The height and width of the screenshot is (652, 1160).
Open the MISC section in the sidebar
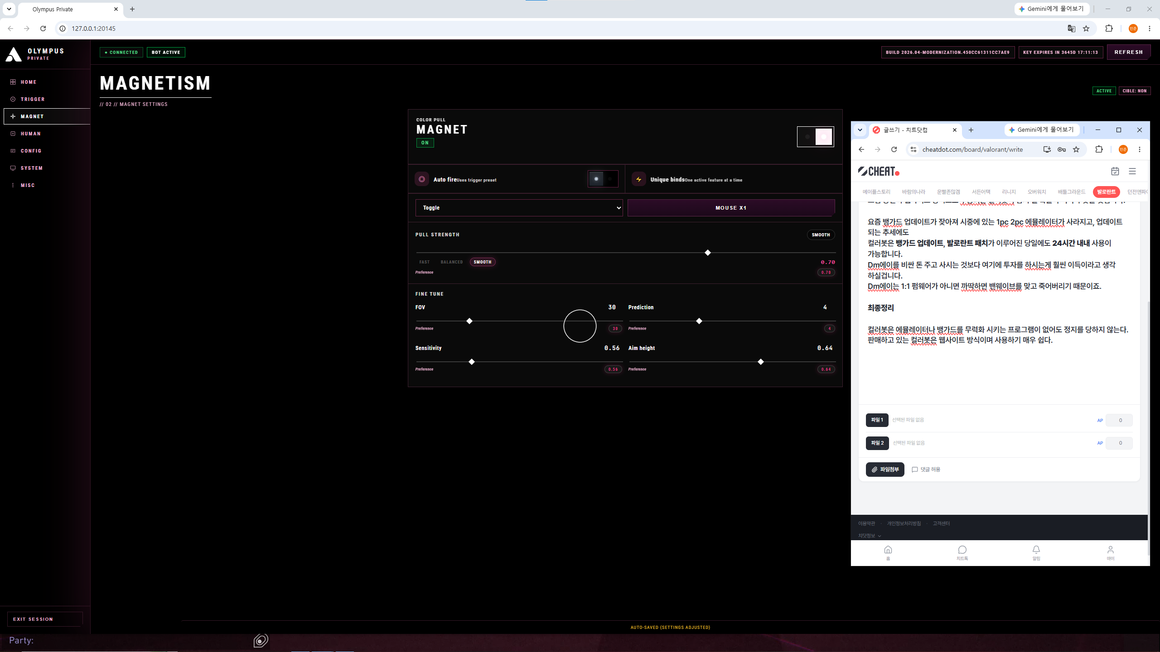28,185
